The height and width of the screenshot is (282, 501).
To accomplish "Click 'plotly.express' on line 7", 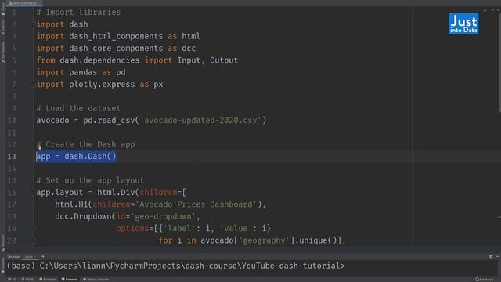I will click(102, 85).
